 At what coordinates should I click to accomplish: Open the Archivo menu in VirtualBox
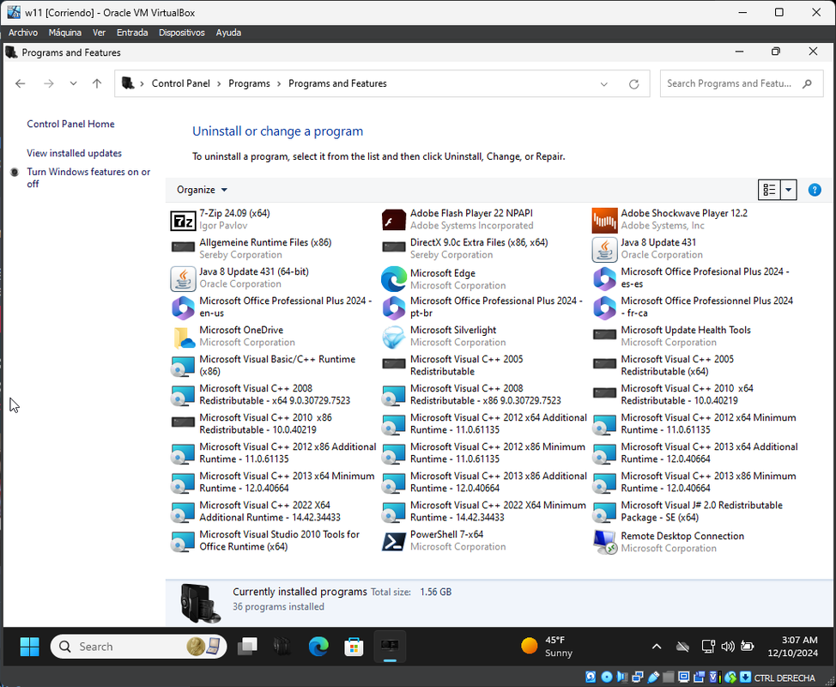[x=23, y=33]
